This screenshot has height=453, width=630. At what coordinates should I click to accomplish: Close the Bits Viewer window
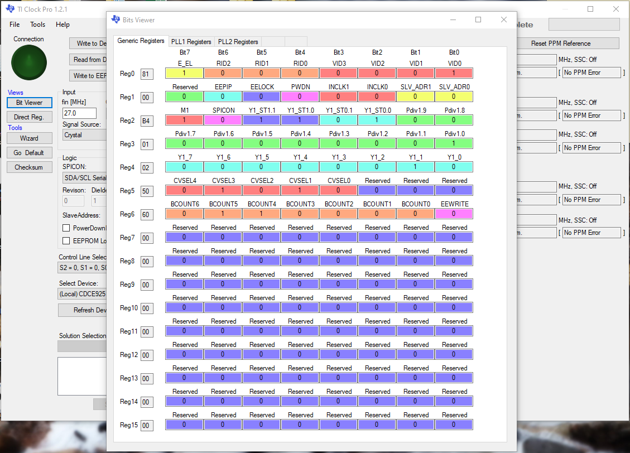click(x=504, y=20)
